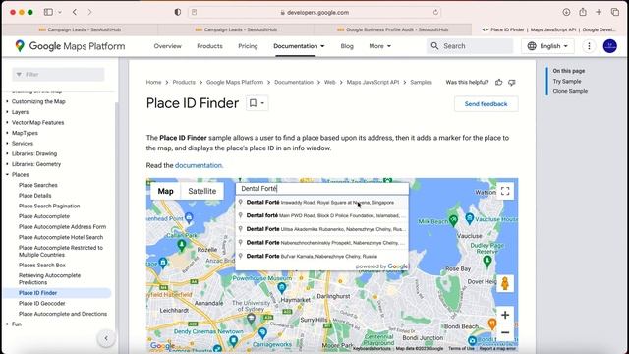This screenshot has height=354, width=629.
Task: Select Dental forté Islamabad suggestion
Action: [322, 215]
